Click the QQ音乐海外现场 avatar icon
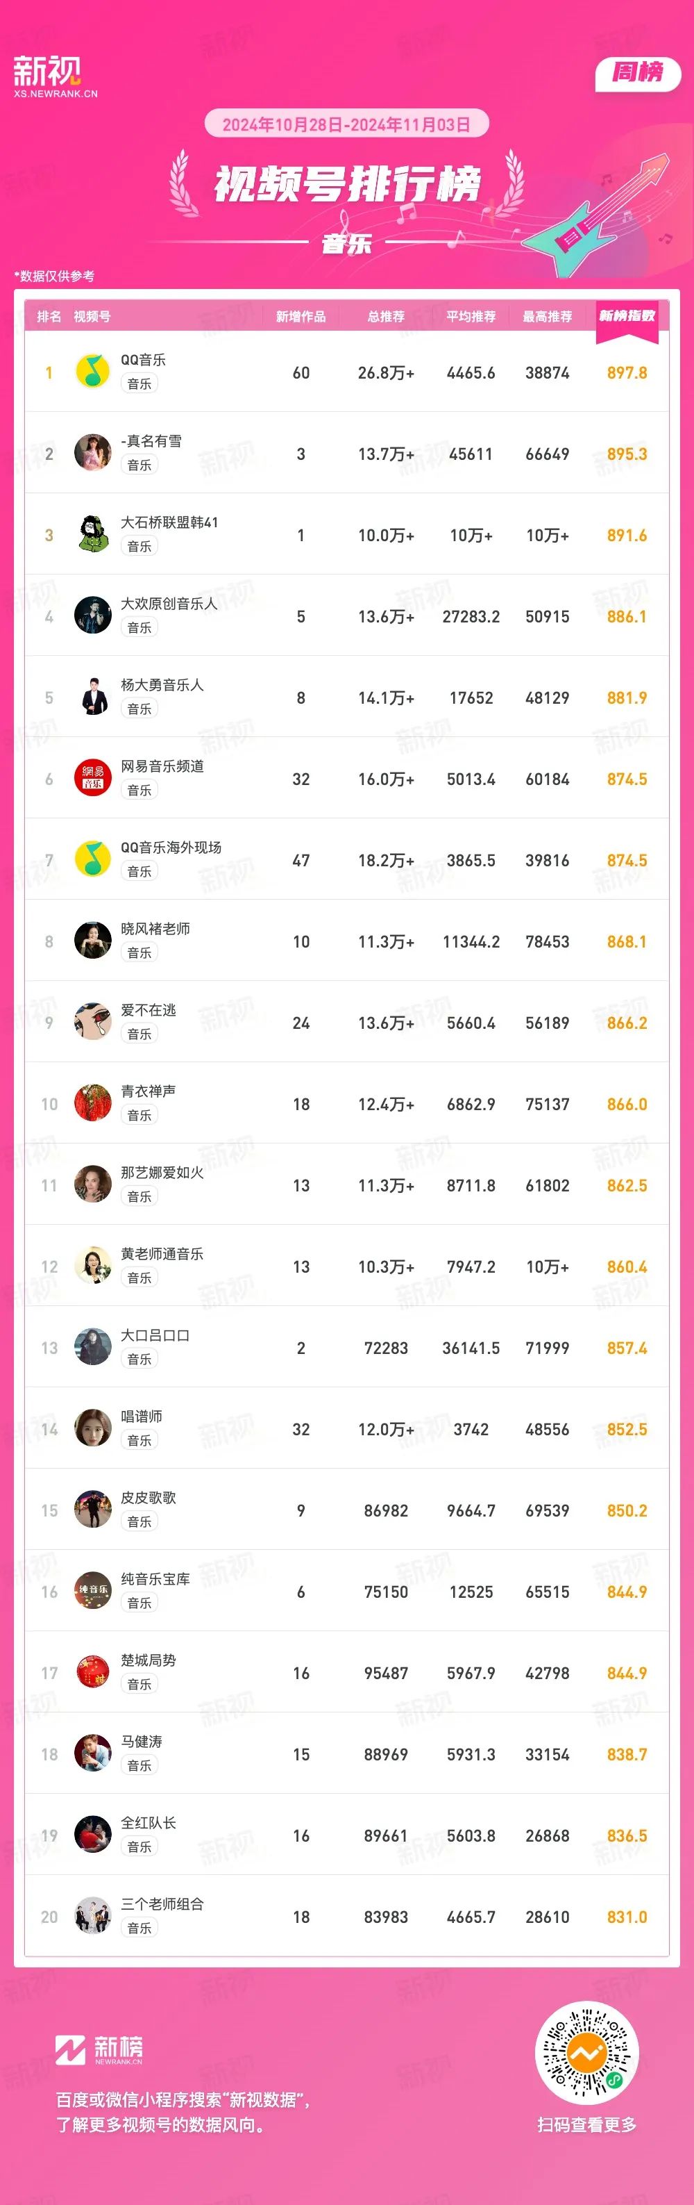 92,859
